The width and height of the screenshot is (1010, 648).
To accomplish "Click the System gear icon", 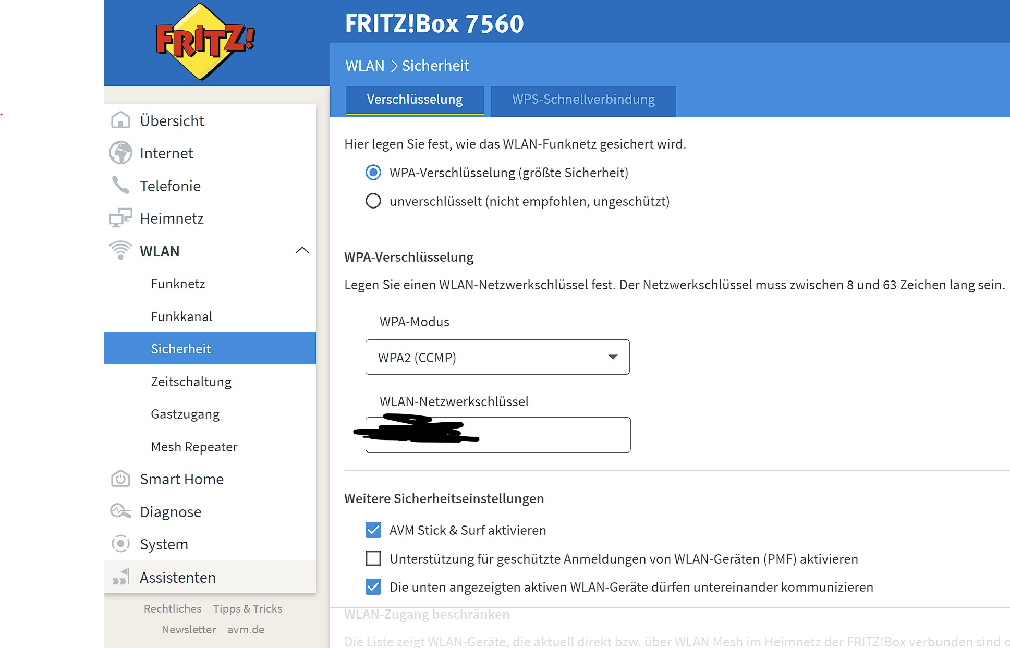I will point(120,544).
